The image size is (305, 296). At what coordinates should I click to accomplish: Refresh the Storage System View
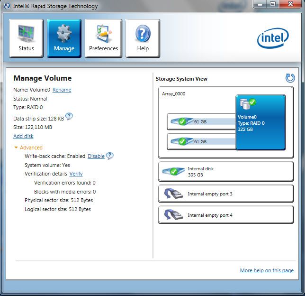(x=290, y=78)
